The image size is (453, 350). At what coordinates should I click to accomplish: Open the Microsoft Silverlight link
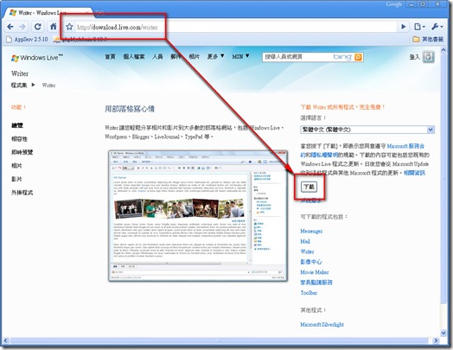coord(322,324)
